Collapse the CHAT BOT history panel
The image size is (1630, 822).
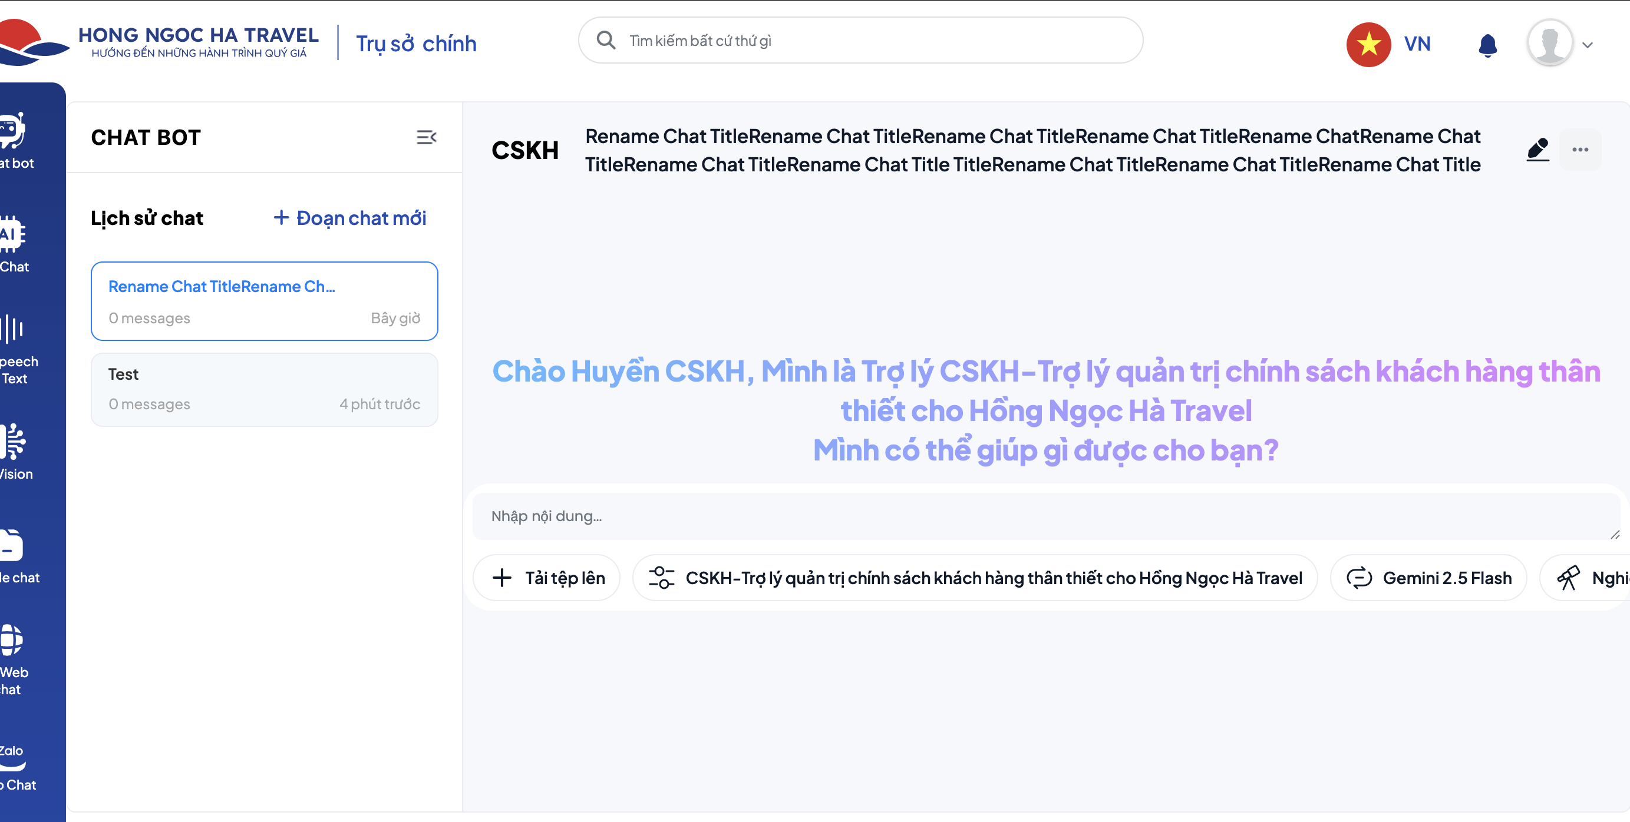[x=426, y=137]
